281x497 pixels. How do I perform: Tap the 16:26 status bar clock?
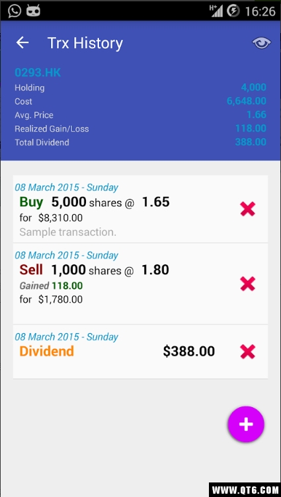click(260, 11)
